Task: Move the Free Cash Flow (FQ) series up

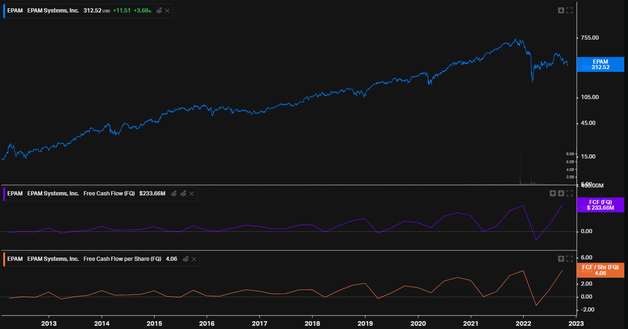Action: click(x=174, y=194)
